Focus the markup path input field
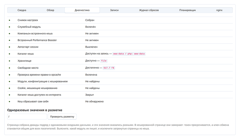Screen dimensions: 240x139 point(27,117)
